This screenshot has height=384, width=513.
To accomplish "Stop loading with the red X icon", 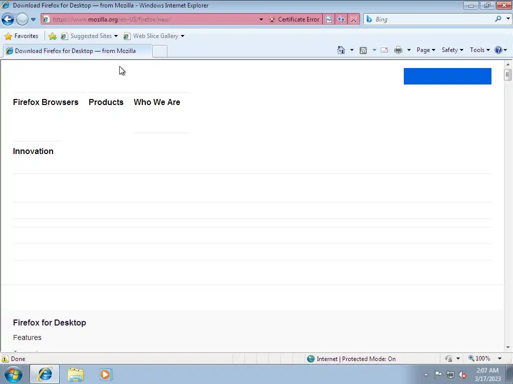I will coord(354,19).
